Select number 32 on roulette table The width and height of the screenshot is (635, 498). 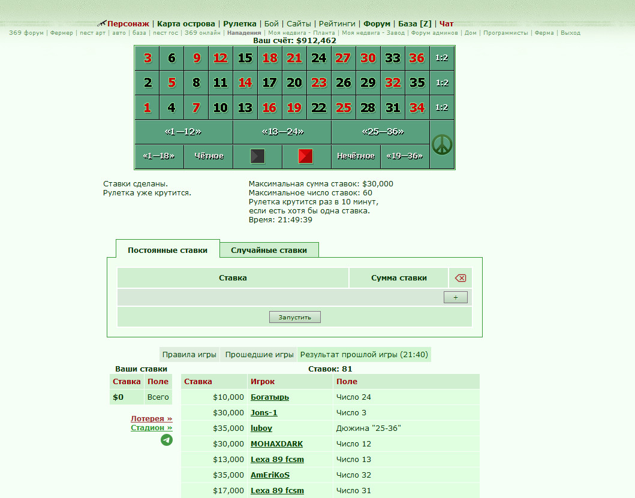coord(393,83)
